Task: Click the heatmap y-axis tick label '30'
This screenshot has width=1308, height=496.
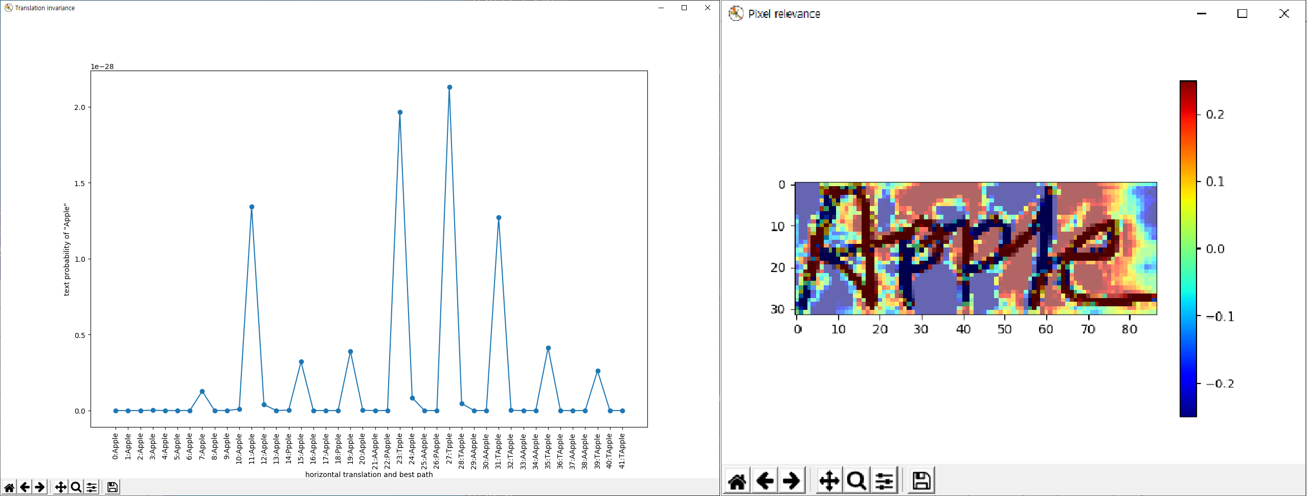Action: point(777,309)
